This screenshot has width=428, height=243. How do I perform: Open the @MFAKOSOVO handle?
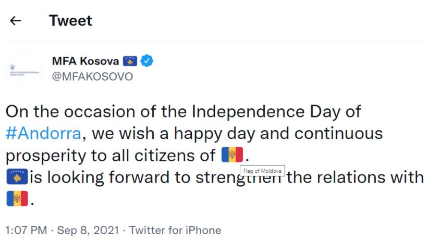click(92, 76)
